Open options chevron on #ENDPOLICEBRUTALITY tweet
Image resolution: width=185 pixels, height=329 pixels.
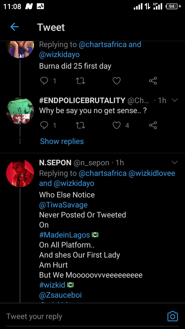point(175,100)
